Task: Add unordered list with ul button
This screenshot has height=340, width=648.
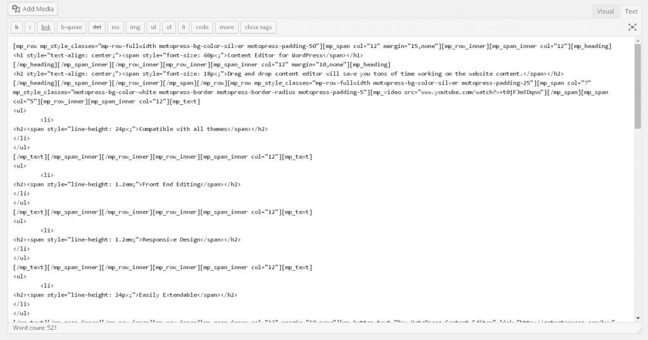Action: 153,27
